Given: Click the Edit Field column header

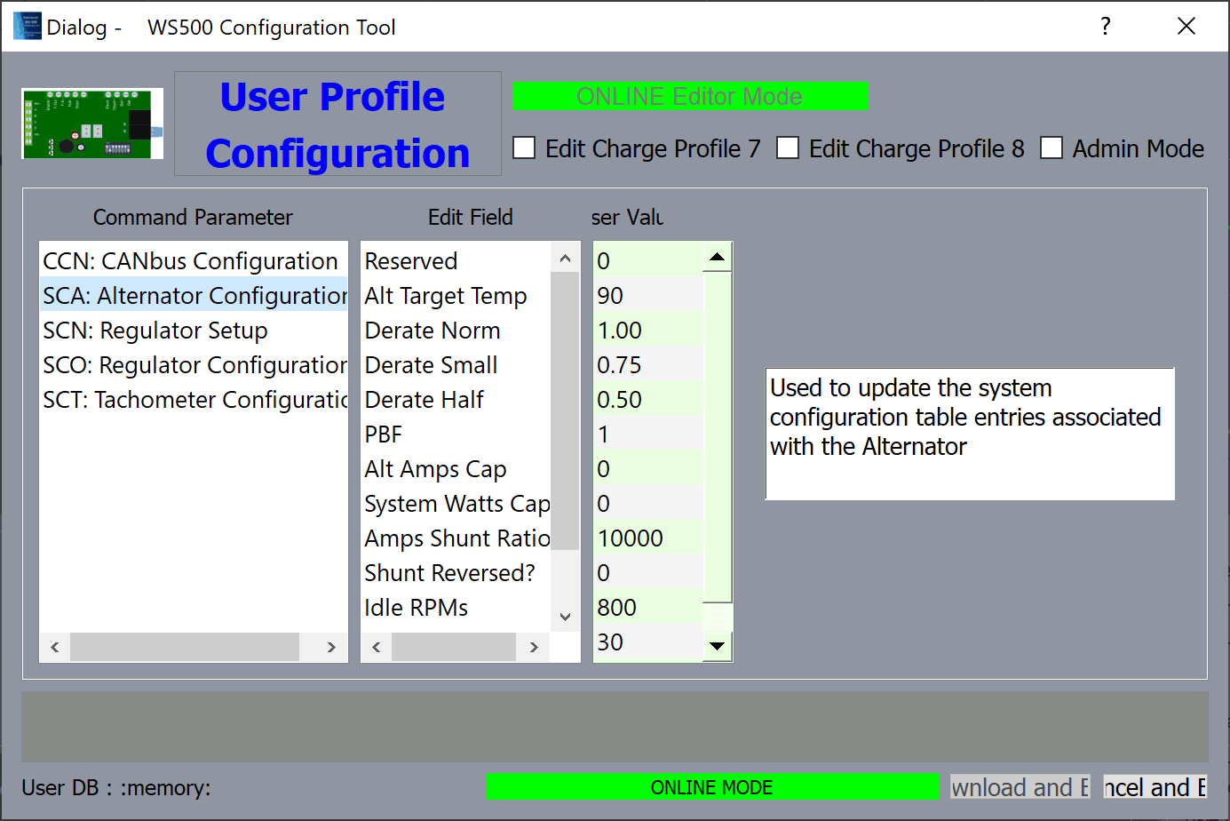Looking at the screenshot, I should coord(471,217).
